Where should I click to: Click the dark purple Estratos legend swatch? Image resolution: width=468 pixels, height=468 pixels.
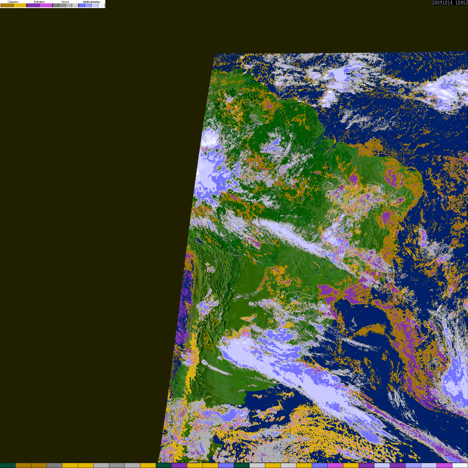[x=33, y=5]
